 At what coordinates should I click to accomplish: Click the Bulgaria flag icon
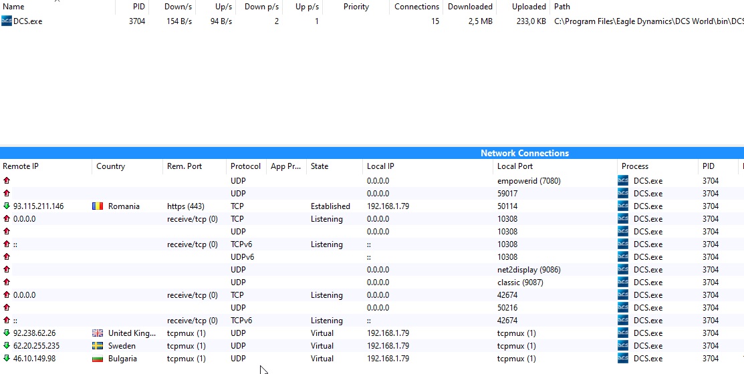[x=98, y=359]
